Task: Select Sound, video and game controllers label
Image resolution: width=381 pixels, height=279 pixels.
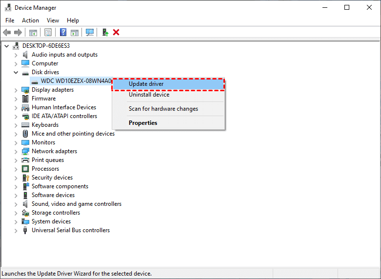Action: (x=77, y=204)
